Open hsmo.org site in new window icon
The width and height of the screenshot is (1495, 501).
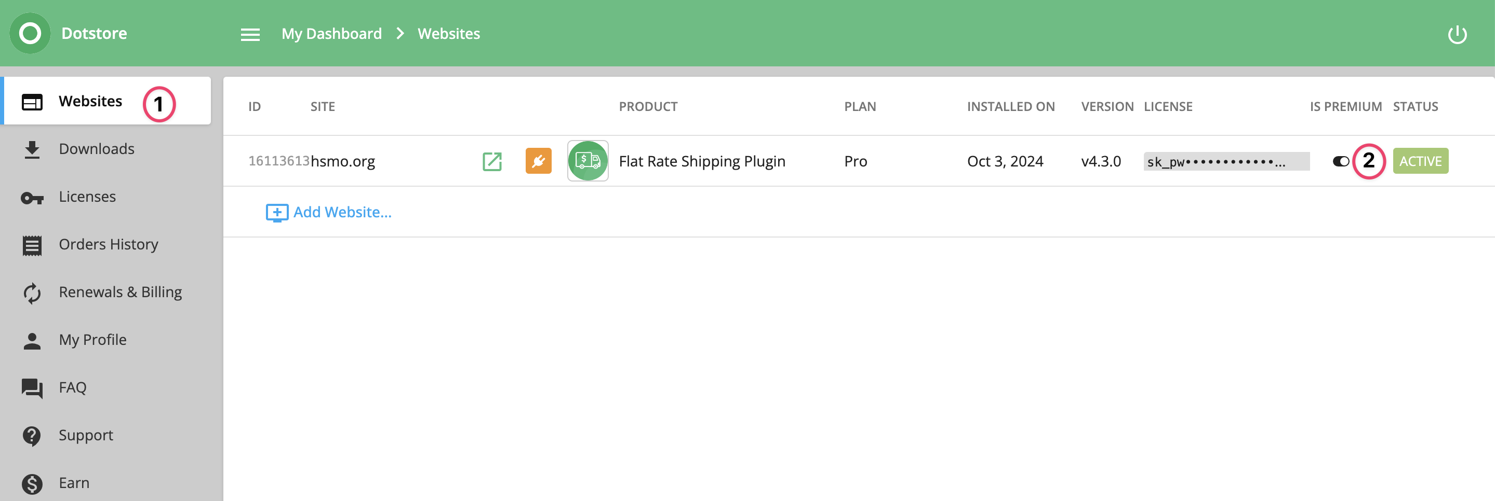click(x=492, y=161)
